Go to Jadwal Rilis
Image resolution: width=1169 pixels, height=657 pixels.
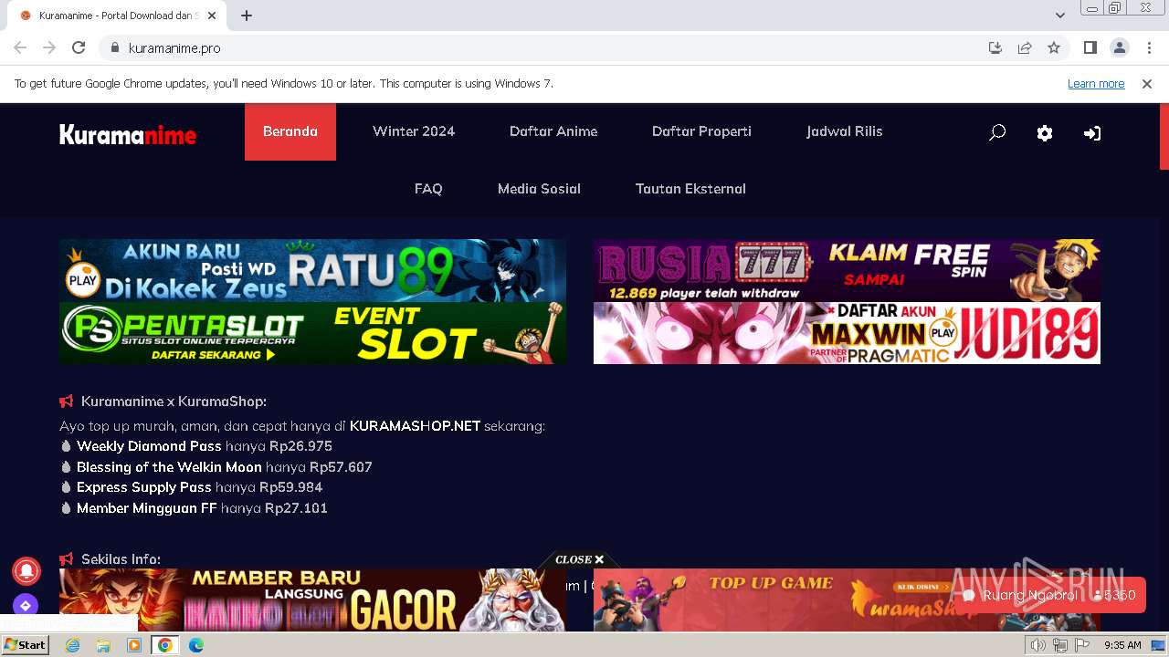point(845,131)
